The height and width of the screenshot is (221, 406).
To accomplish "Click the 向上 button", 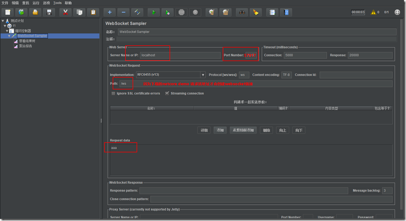I will pos(283,131).
